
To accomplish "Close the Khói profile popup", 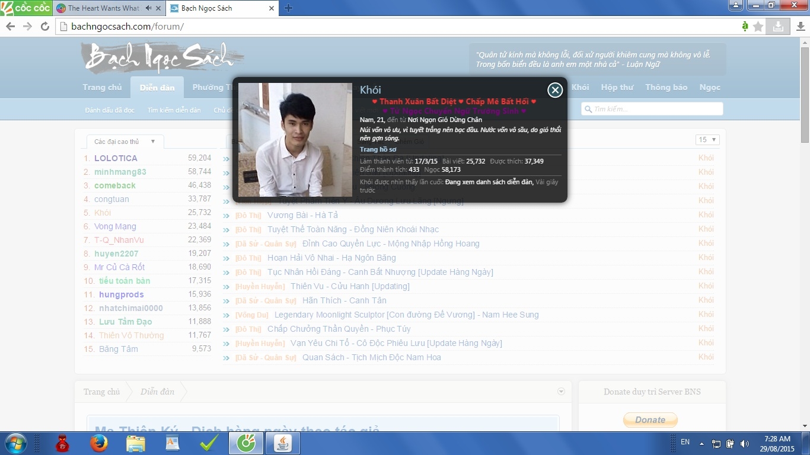I will click(x=554, y=90).
